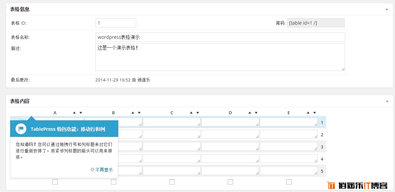Select row number 5

[x=322, y=171]
